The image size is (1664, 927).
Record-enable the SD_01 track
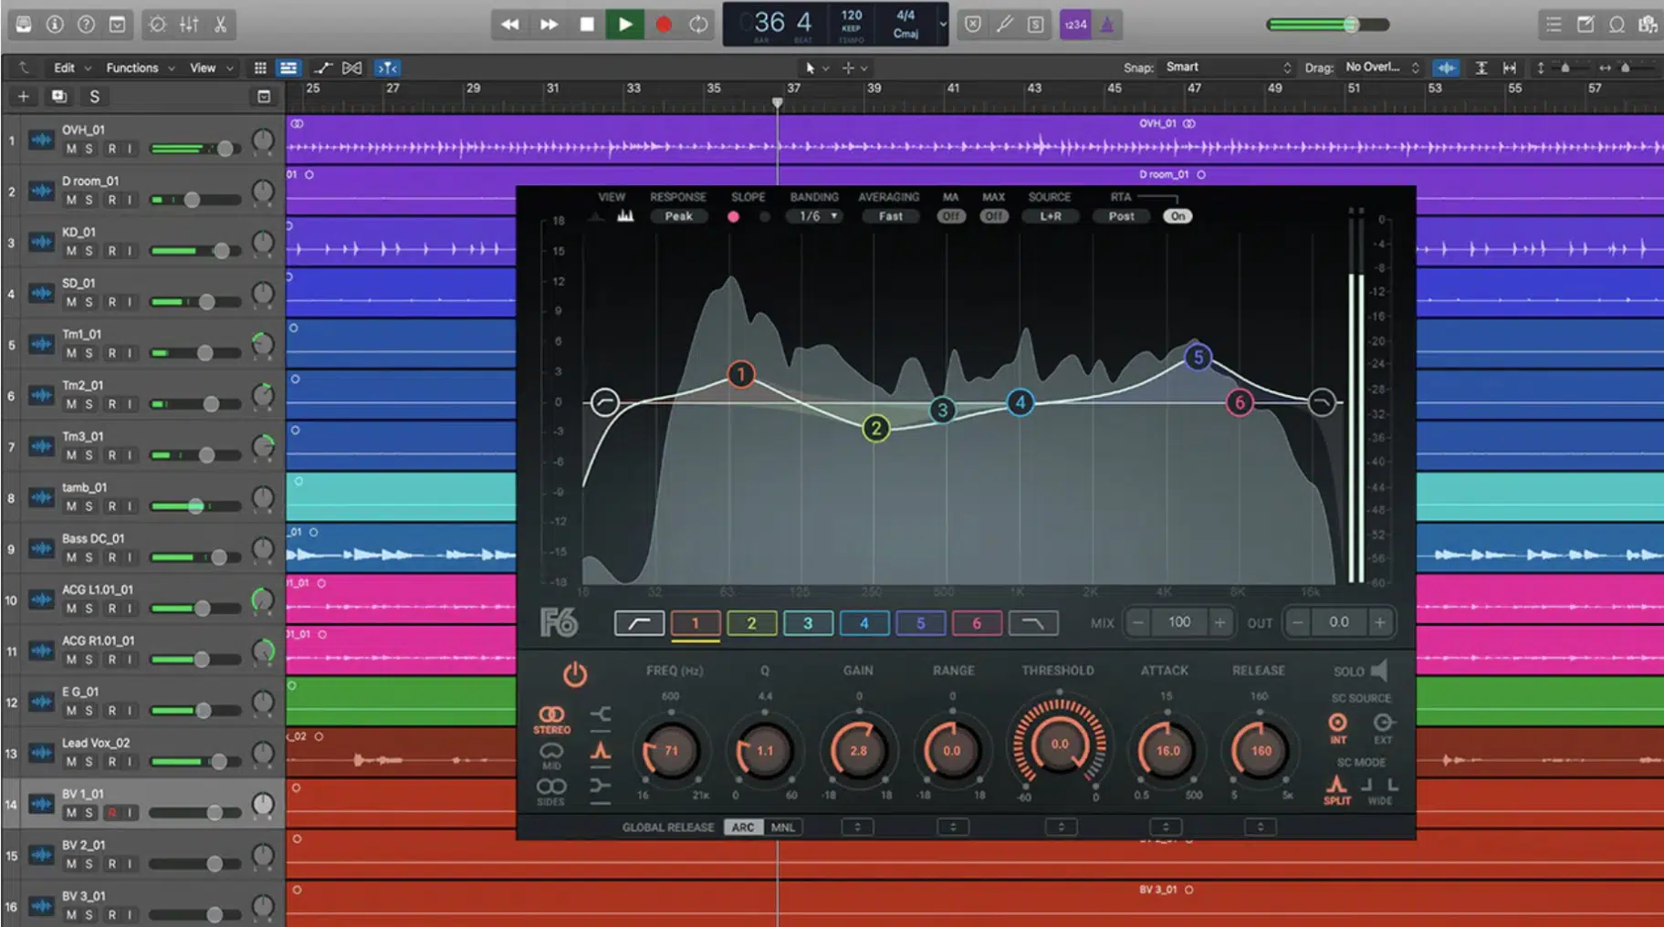point(112,302)
